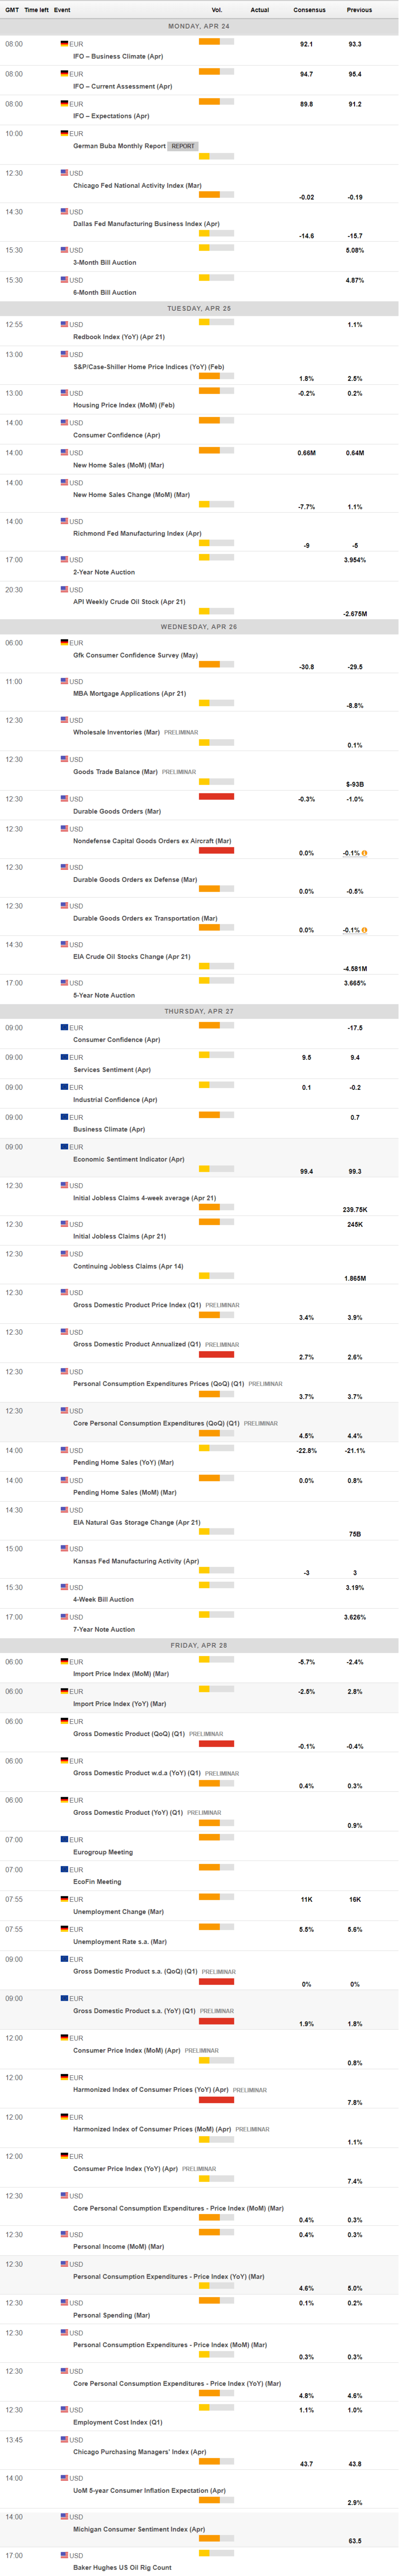This screenshot has height=2576, width=399.
Task: Click the volatility indicator for Gross Domestic Product Annualized (Q1)
Action: 216,1354
